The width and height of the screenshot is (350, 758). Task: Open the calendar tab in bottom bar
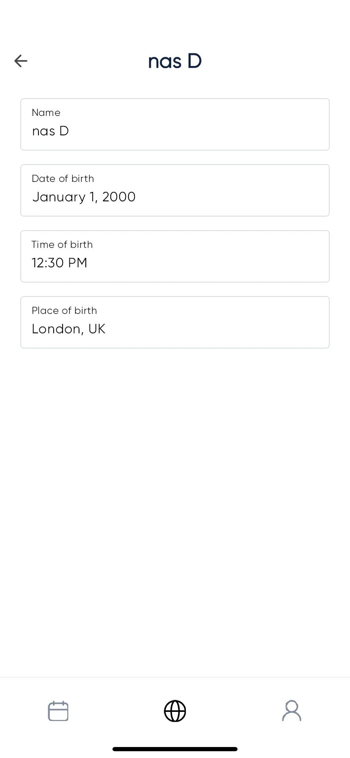point(58,711)
